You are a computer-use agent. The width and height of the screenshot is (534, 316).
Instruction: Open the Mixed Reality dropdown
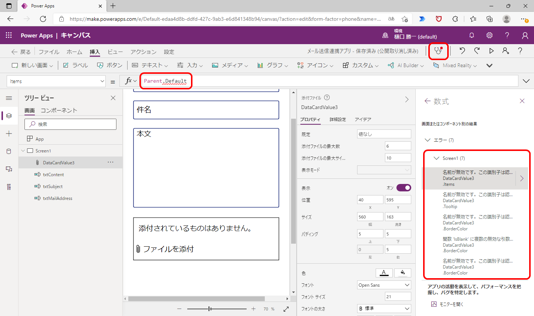pos(455,65)
